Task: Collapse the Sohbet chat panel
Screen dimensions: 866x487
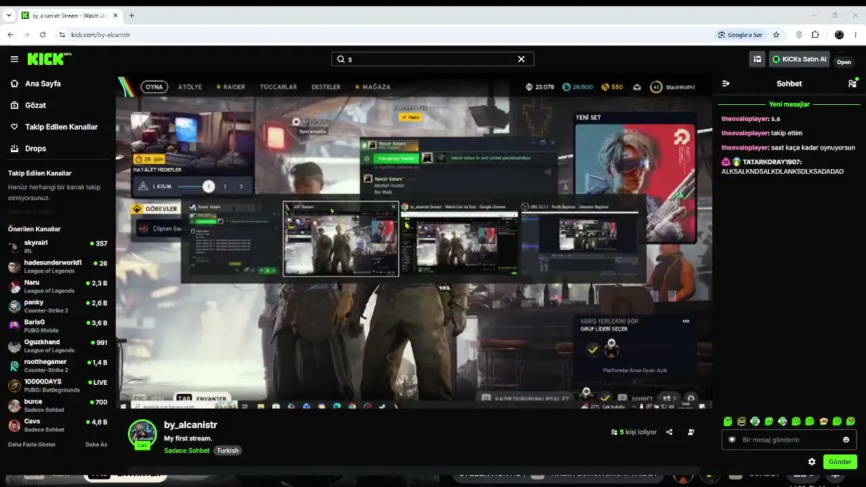Action: point(726,84)
